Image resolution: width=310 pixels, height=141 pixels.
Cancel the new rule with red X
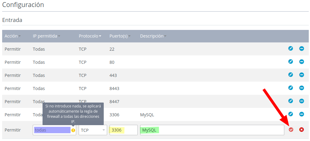301,130
